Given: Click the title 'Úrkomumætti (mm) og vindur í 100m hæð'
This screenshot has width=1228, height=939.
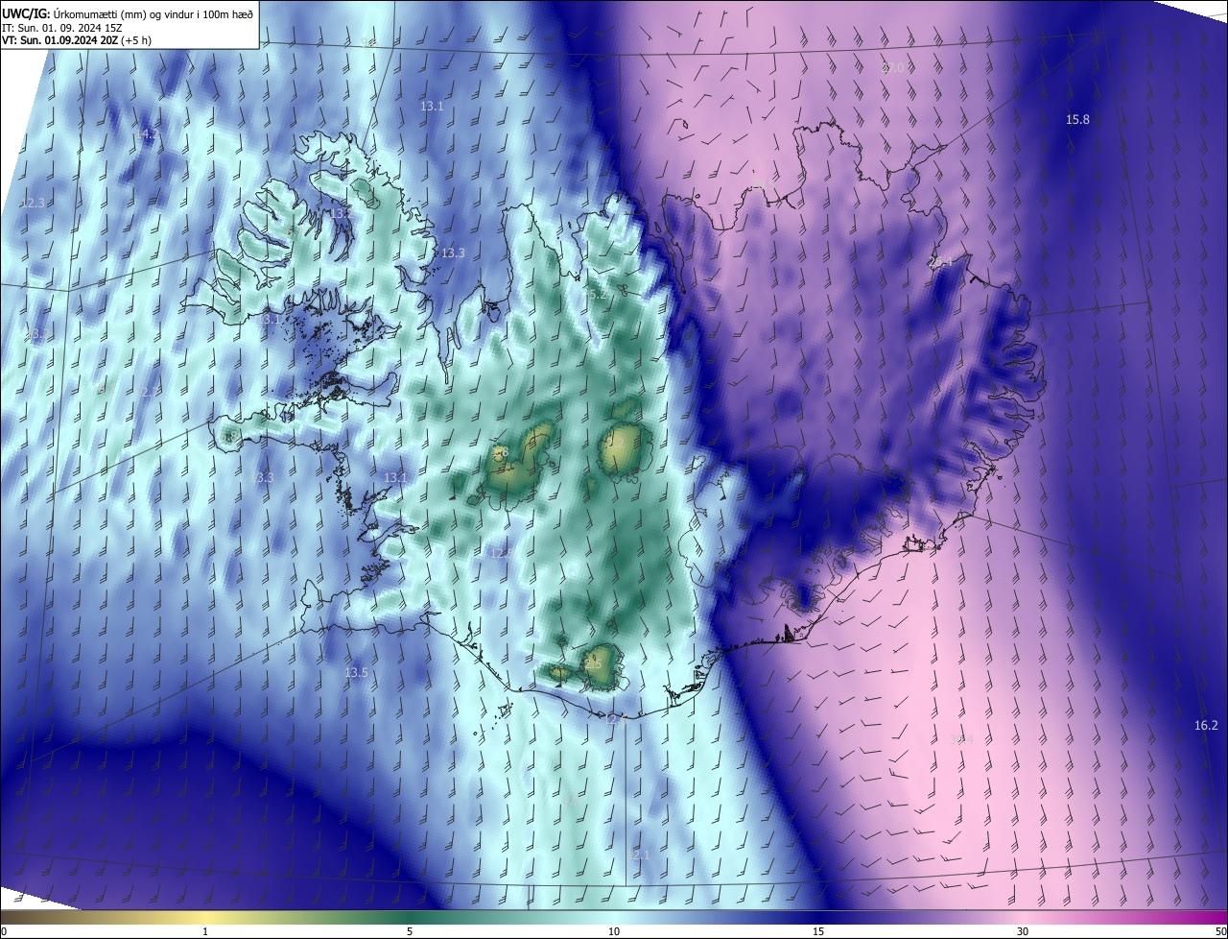Looking at the screenshot, I should (x=153, y=14).
